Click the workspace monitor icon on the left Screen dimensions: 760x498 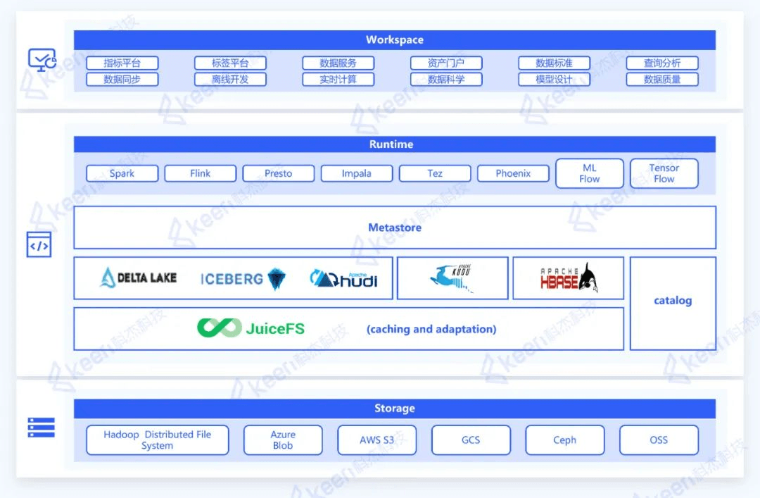pyautogui.click(x=41, y=61)
